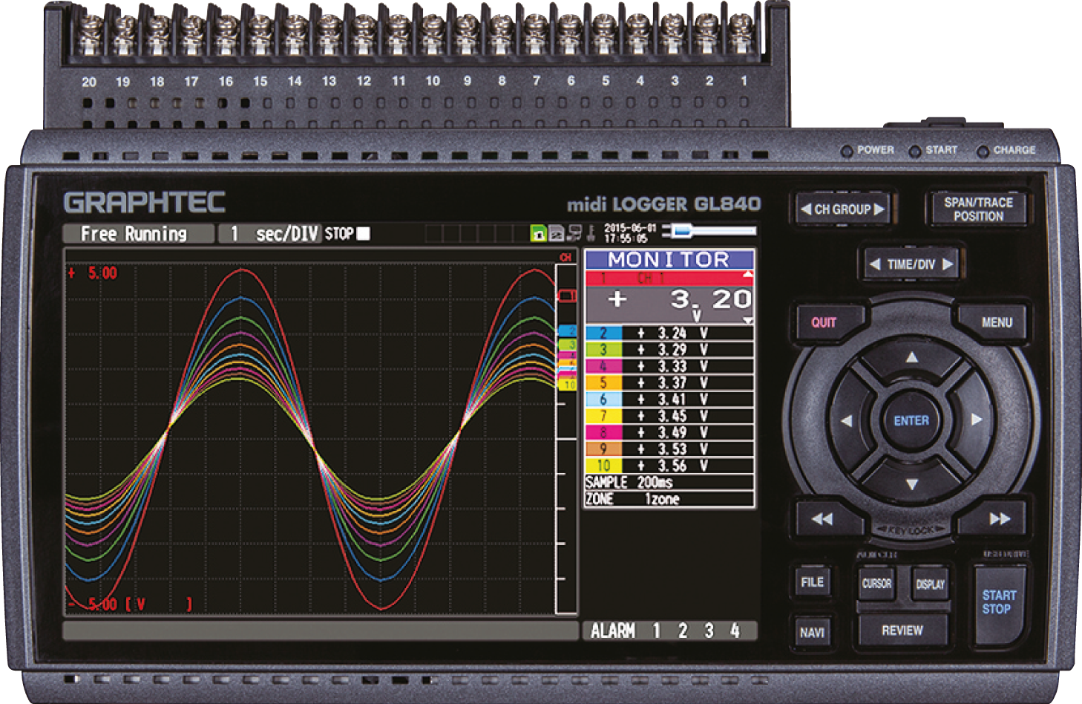Tap the time "17:55:05"
1082x704 pixels.
[x=626, y=238]
